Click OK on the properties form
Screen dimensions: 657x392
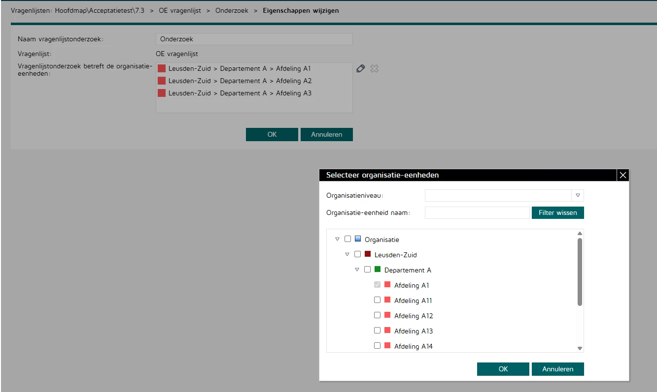(x=272, y=134)
